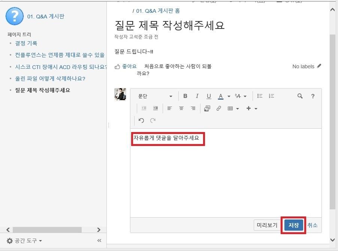
Task: Open the table dropdown arrow
Action: (x=238, y=108)
